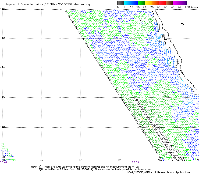Viewport: 199px width, 174px height.
Task: Click the red 30-35 knots legend swatch
Action: click(162, 3)
